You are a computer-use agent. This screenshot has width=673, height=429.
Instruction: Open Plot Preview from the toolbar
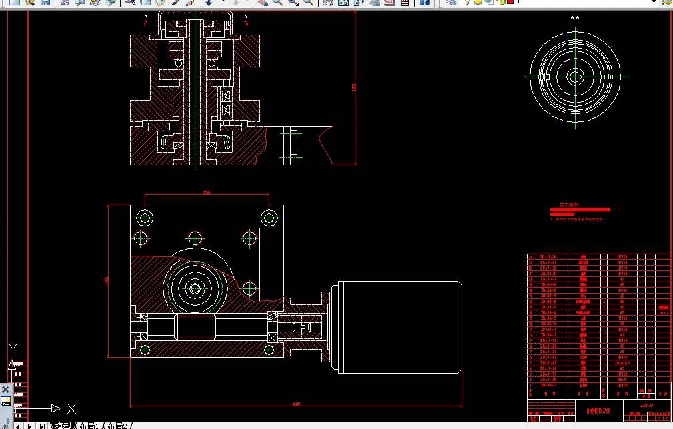tap(80, 2)
